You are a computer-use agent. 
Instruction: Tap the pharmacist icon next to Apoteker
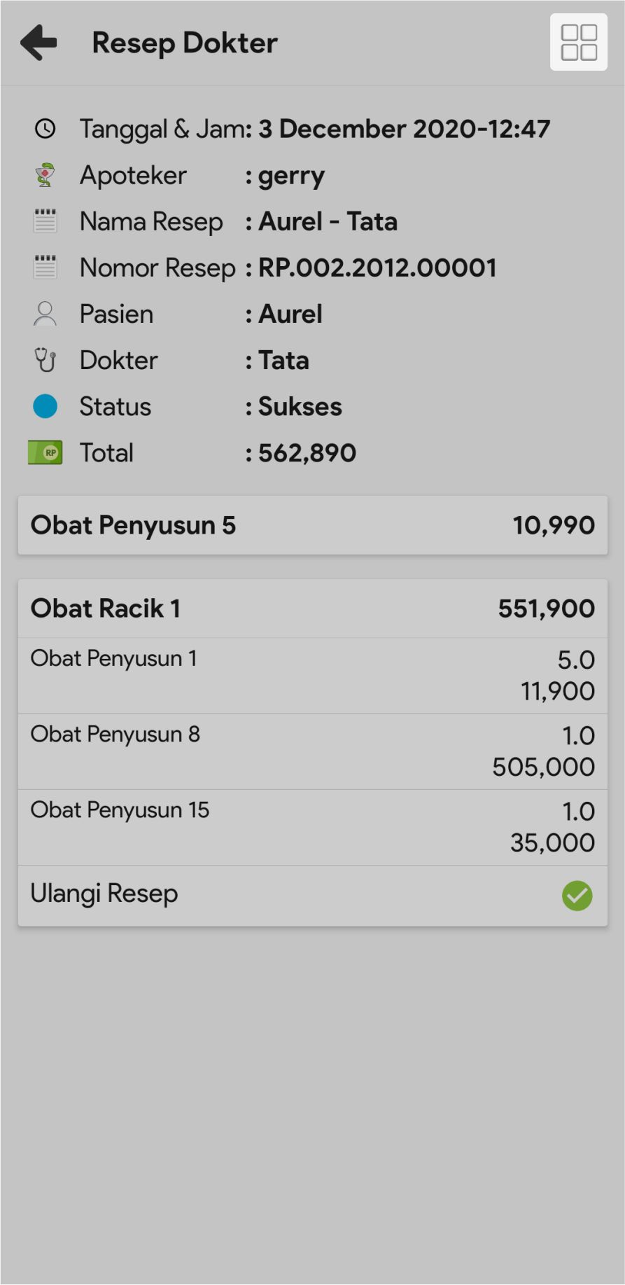pyautogui.click(x=45, y=175)
